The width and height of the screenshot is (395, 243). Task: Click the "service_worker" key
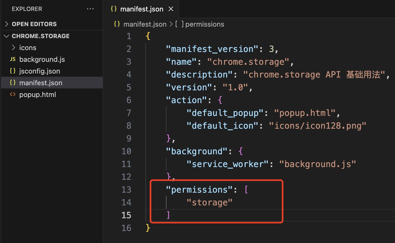pos(227,164)
